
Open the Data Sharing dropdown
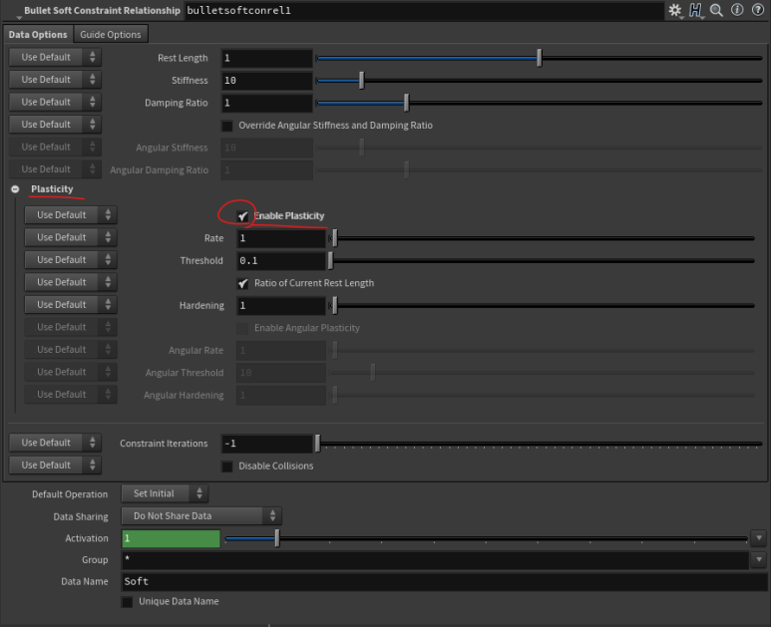point(201,516)
